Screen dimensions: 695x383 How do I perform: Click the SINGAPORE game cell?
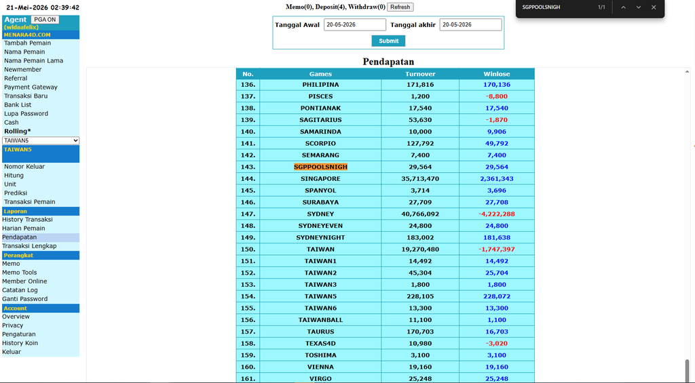[x=320, y=179]
